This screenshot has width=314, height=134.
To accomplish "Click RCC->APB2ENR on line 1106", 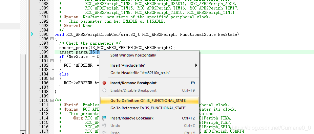I will pyautogui.click(x=78, y=83).
